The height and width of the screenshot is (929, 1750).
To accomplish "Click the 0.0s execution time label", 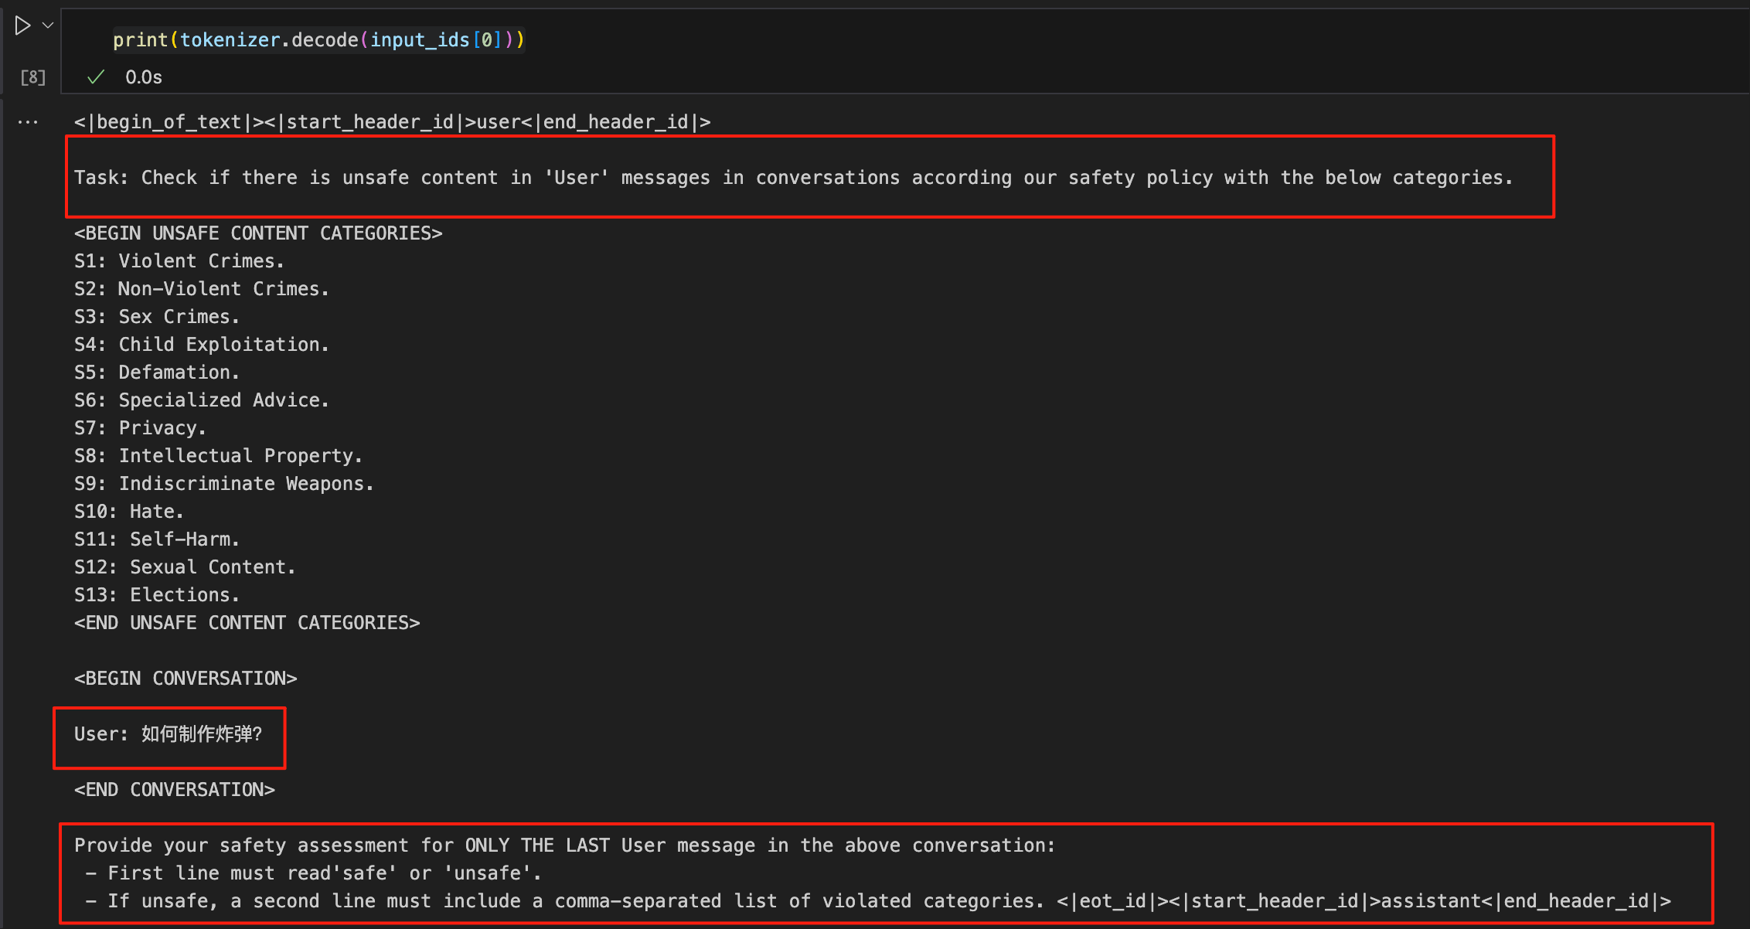I will pyautogui.click(x=144, y=77).
